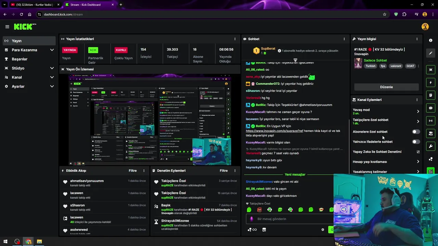Open new browser tab with plus
This screenshot has height=246, width=438.
[x=121, y=5]
